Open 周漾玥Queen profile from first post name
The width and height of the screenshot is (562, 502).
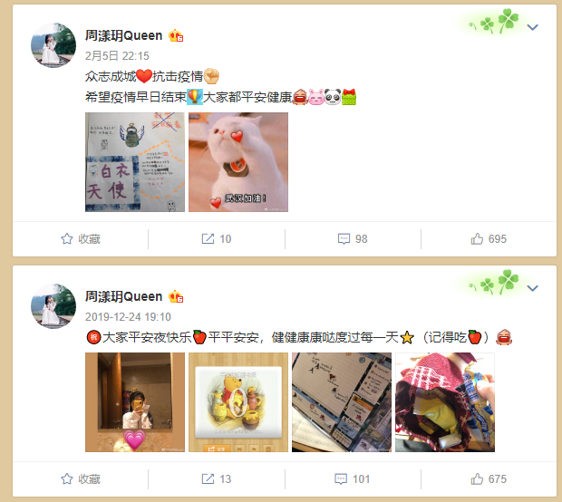click(123, 35)
